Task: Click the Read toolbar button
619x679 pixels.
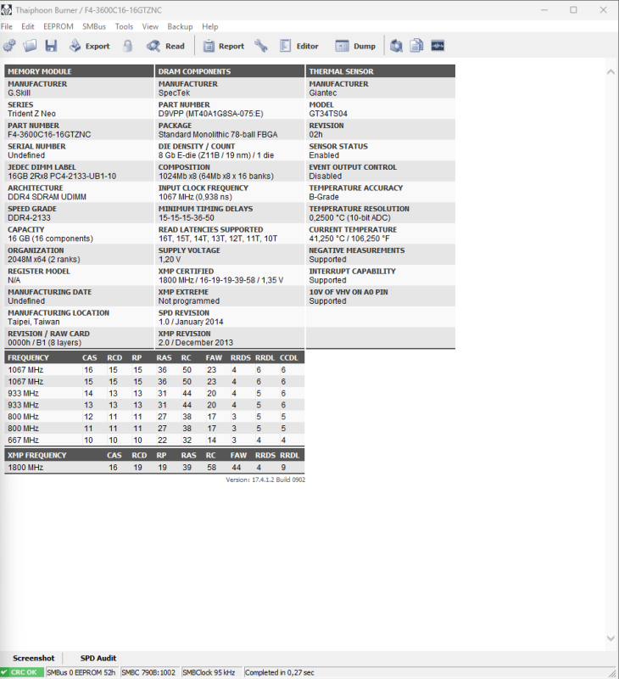Action: 165,46
